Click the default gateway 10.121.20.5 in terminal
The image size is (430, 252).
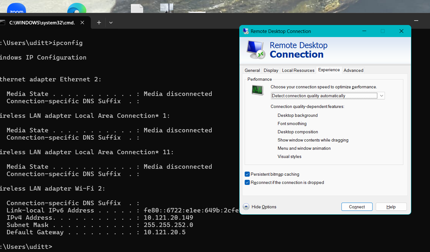165,232
